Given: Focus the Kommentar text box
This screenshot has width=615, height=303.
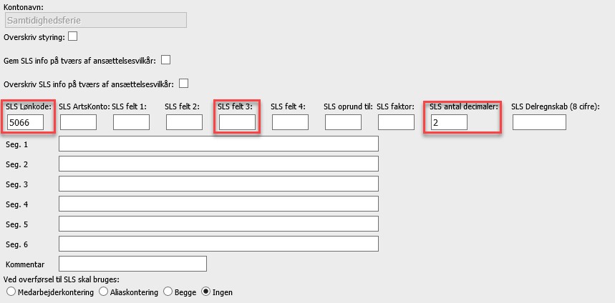Looking at the screenshot, I should click(132, 264).
